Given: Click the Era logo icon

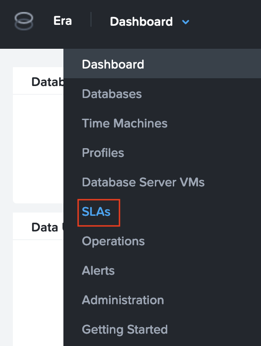Looking at the screenshot, I should (x=24, y=21).
